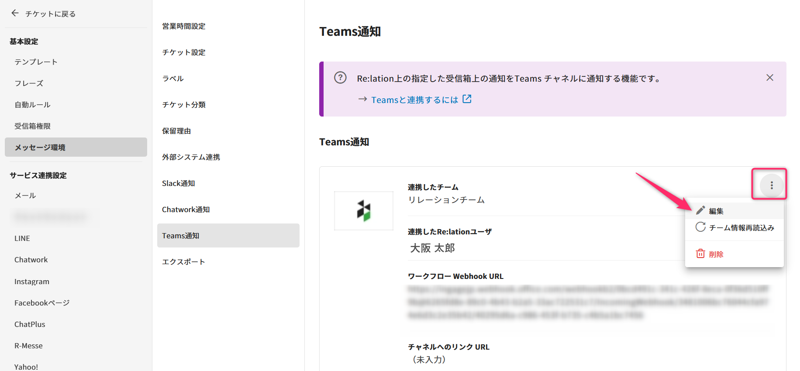
Task: Open Chatwork in the left sidebar
Action: [x=31, y=260]
